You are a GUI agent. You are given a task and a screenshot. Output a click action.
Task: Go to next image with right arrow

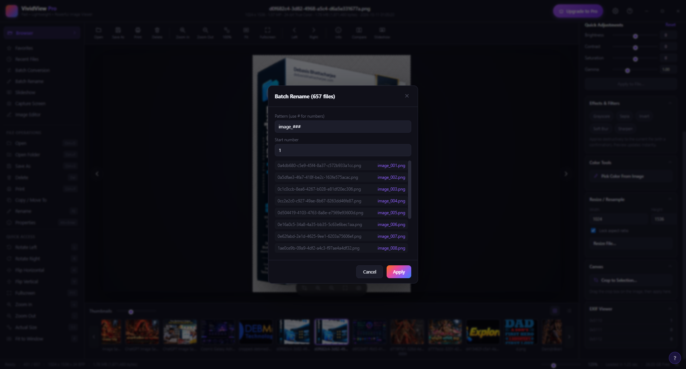[x=566, y=174]
